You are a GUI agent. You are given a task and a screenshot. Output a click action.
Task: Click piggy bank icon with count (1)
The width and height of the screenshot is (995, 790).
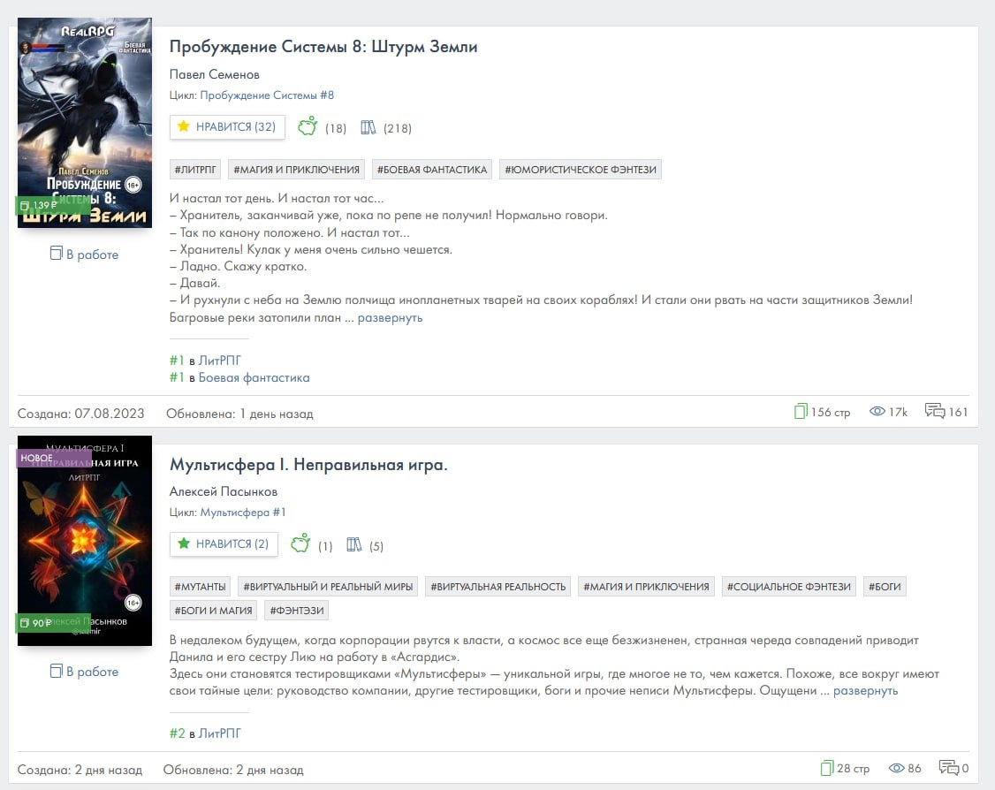300,543
